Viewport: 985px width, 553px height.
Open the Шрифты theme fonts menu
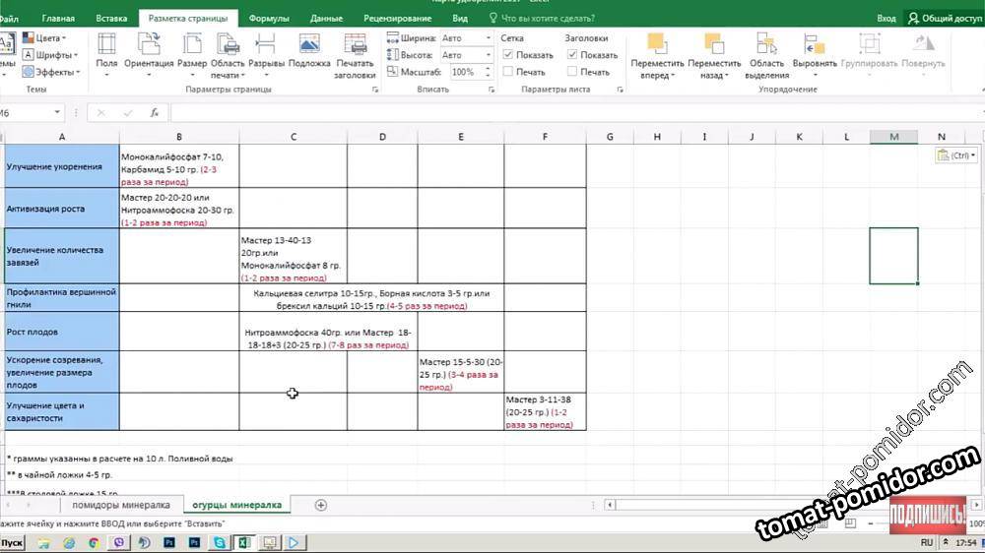(50, 54)
